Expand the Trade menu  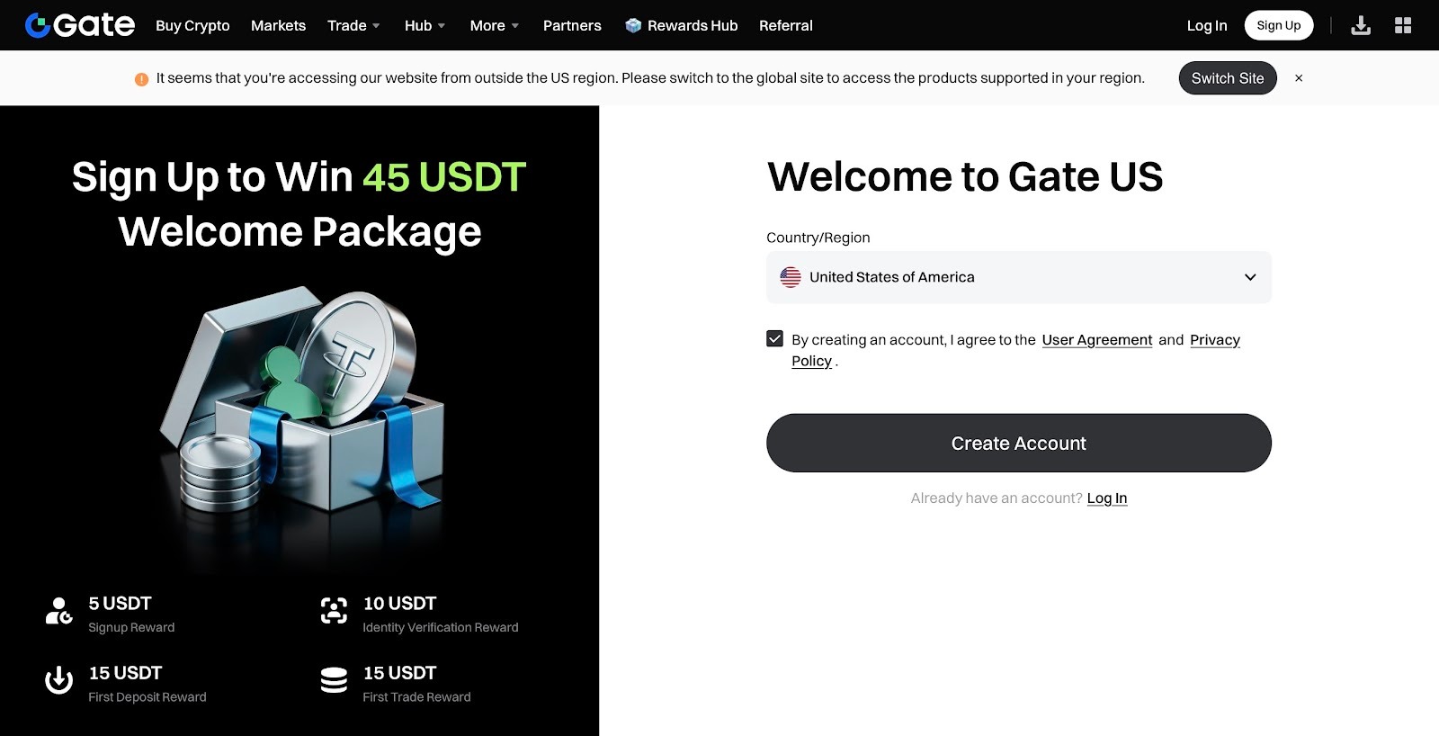click(353, 25)
